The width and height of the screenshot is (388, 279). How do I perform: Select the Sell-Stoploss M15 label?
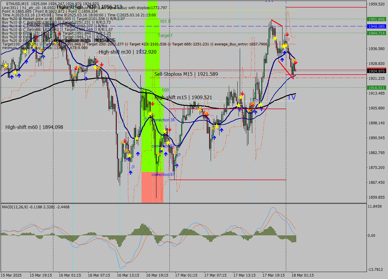click(186, 74)
